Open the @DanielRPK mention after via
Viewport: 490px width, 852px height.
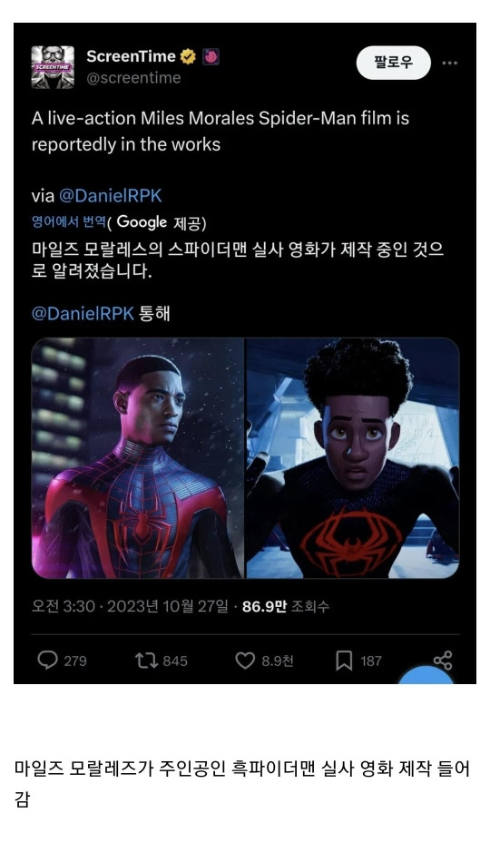(111, 196)
